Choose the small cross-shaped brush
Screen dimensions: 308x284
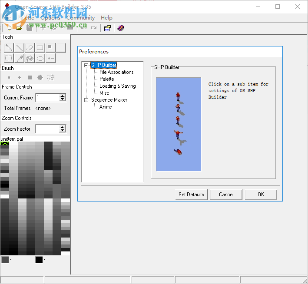(19, 78)
